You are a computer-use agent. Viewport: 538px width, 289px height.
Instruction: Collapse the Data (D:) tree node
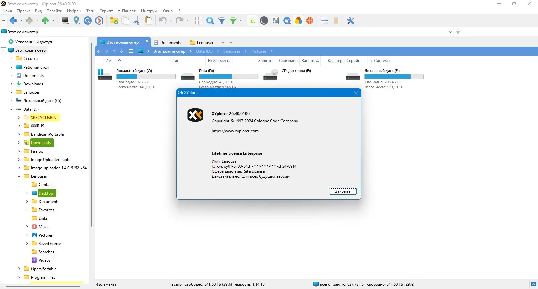tap(11, 109)
